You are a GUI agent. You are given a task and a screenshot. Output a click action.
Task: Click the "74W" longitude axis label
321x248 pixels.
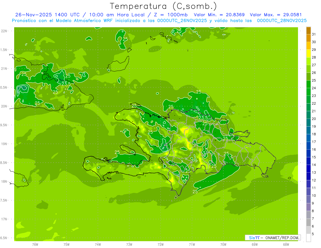pos(98,245)
